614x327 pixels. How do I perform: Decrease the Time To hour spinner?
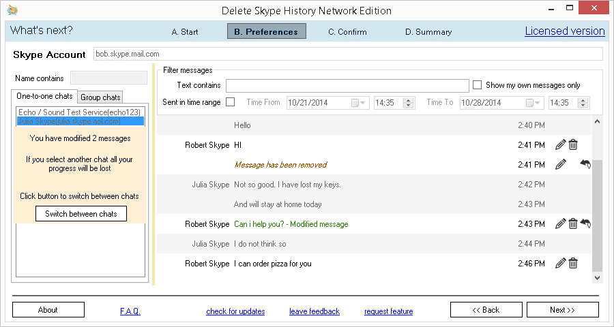583,105
